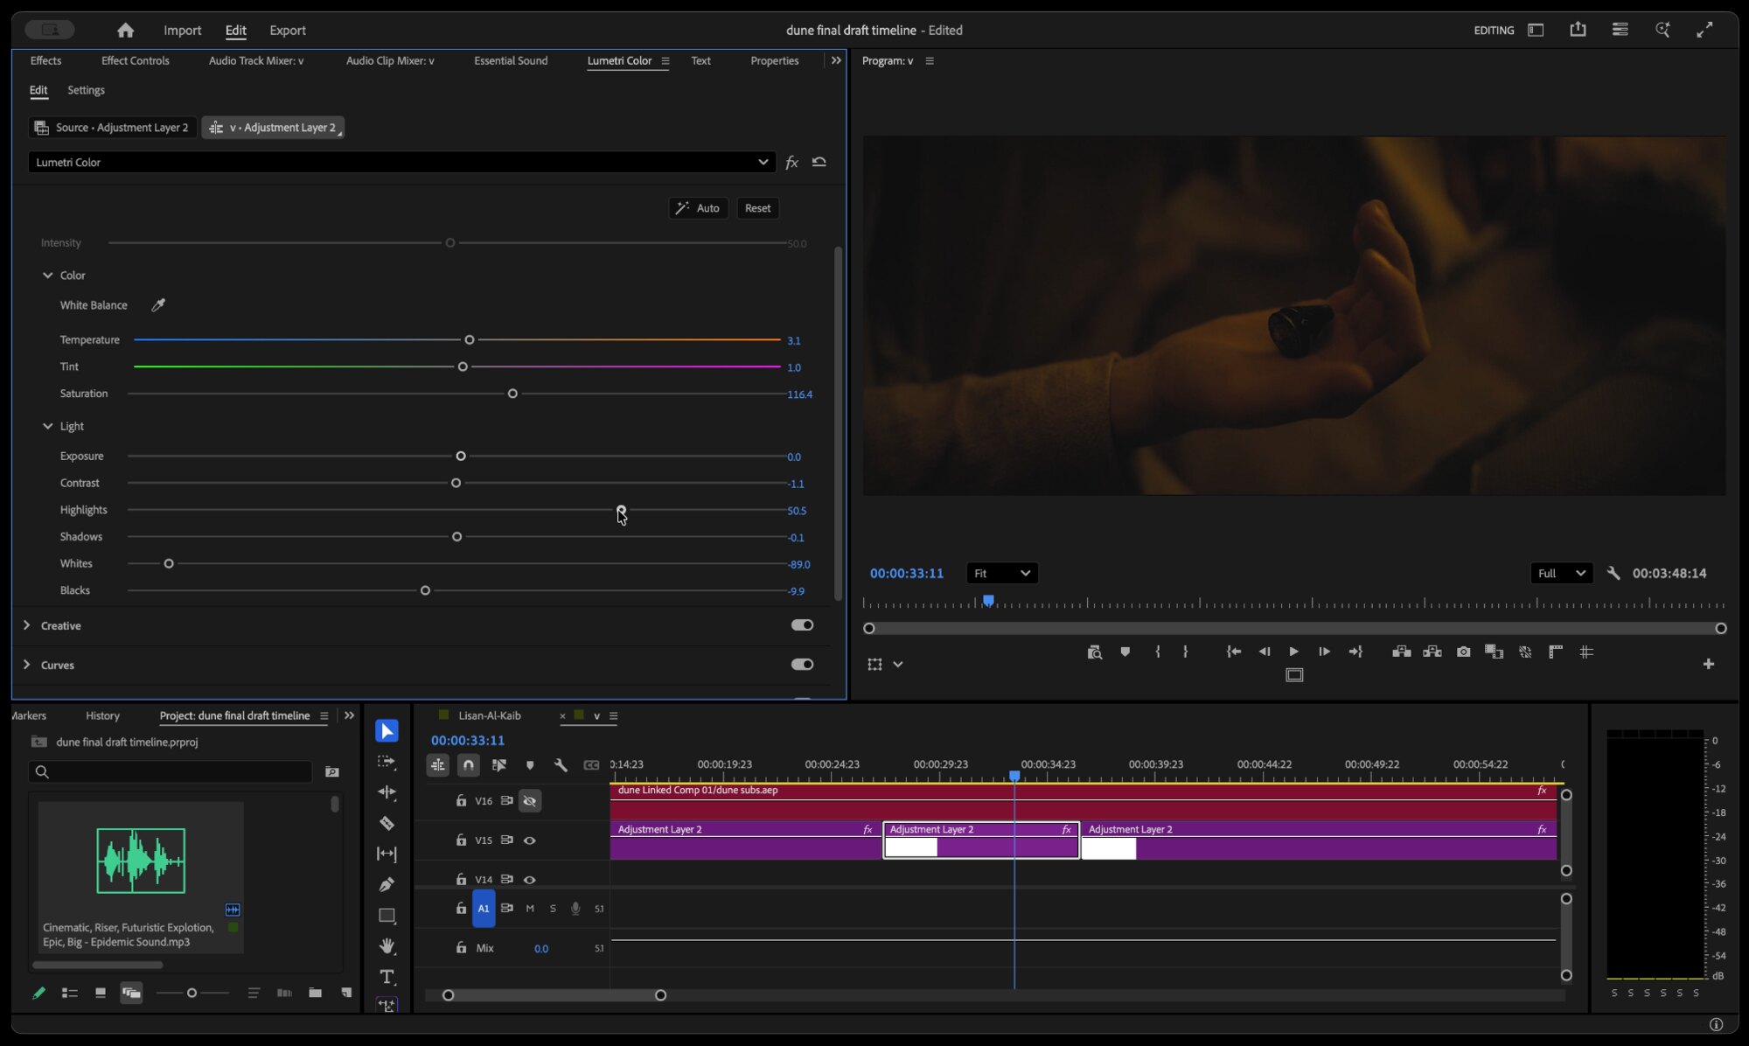Collapse the Color section

48,275
